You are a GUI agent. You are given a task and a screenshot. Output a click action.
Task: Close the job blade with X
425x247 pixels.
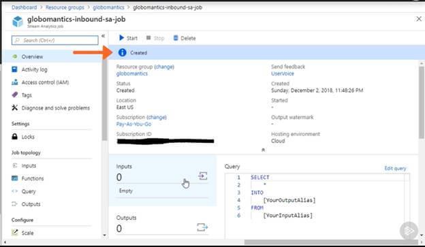coord(419,19)
